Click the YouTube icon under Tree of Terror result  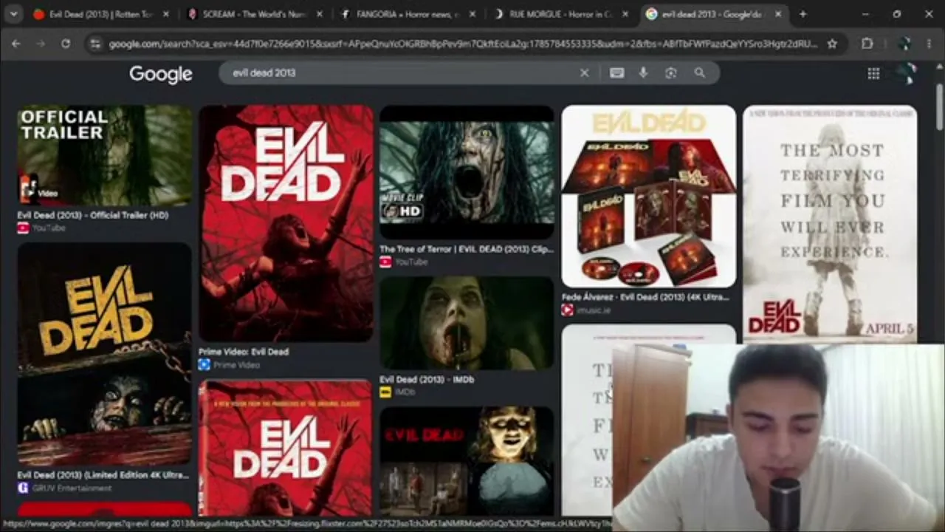(x=385, y=262)
